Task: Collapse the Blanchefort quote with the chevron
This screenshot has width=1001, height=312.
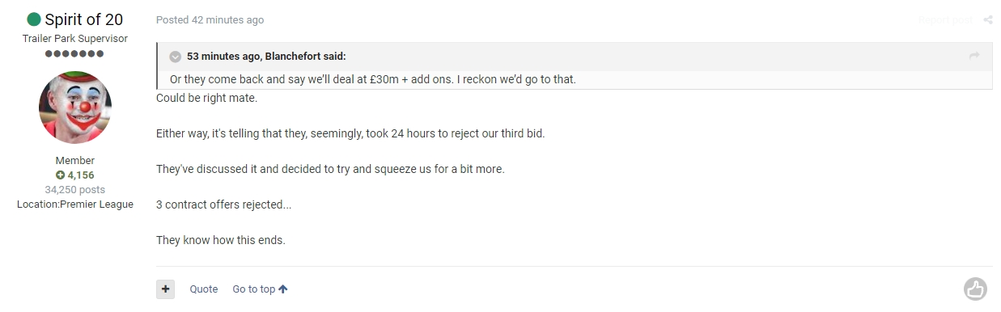Action: [x=176, y=57]
